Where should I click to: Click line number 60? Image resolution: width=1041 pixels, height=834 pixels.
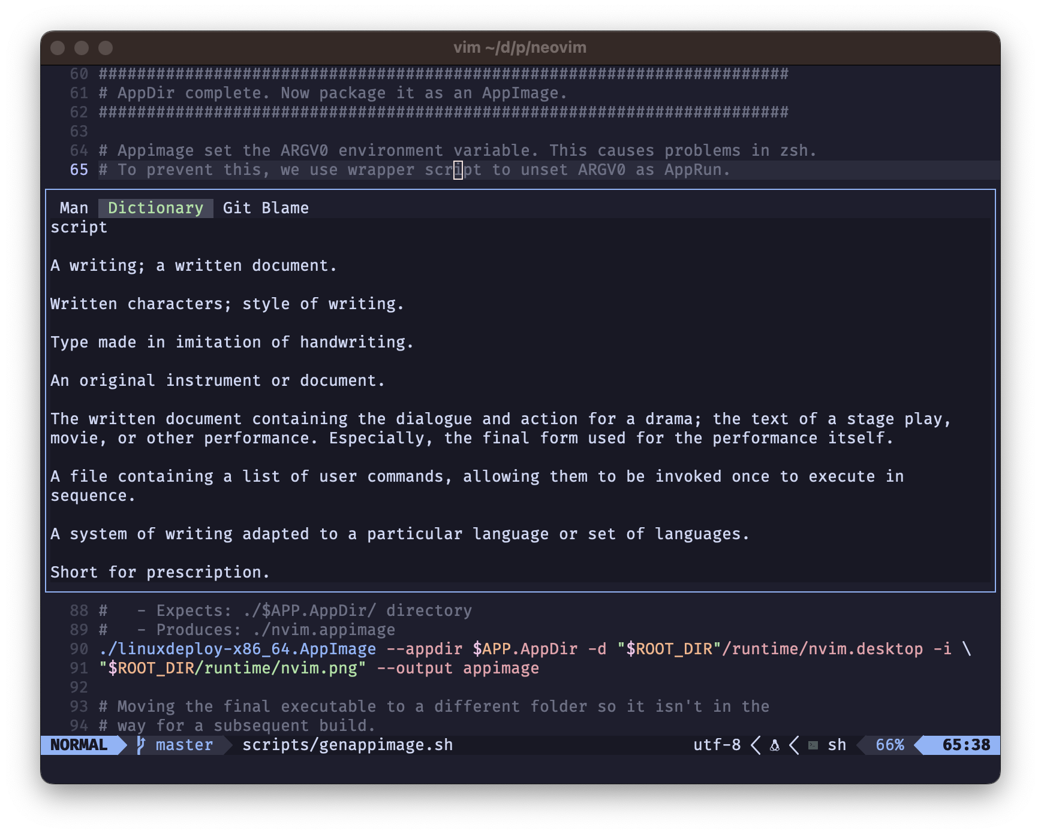click(79, 74)
